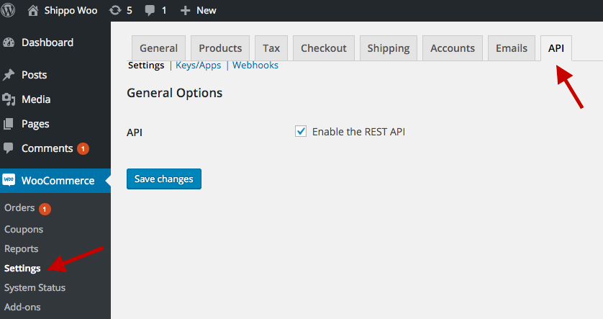Select the Accounts settings tab
Viewport: 603px width, 319px height.
pyautogui.click(x=452, y=48)
